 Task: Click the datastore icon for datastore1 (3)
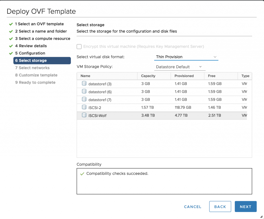pos(84,83)
